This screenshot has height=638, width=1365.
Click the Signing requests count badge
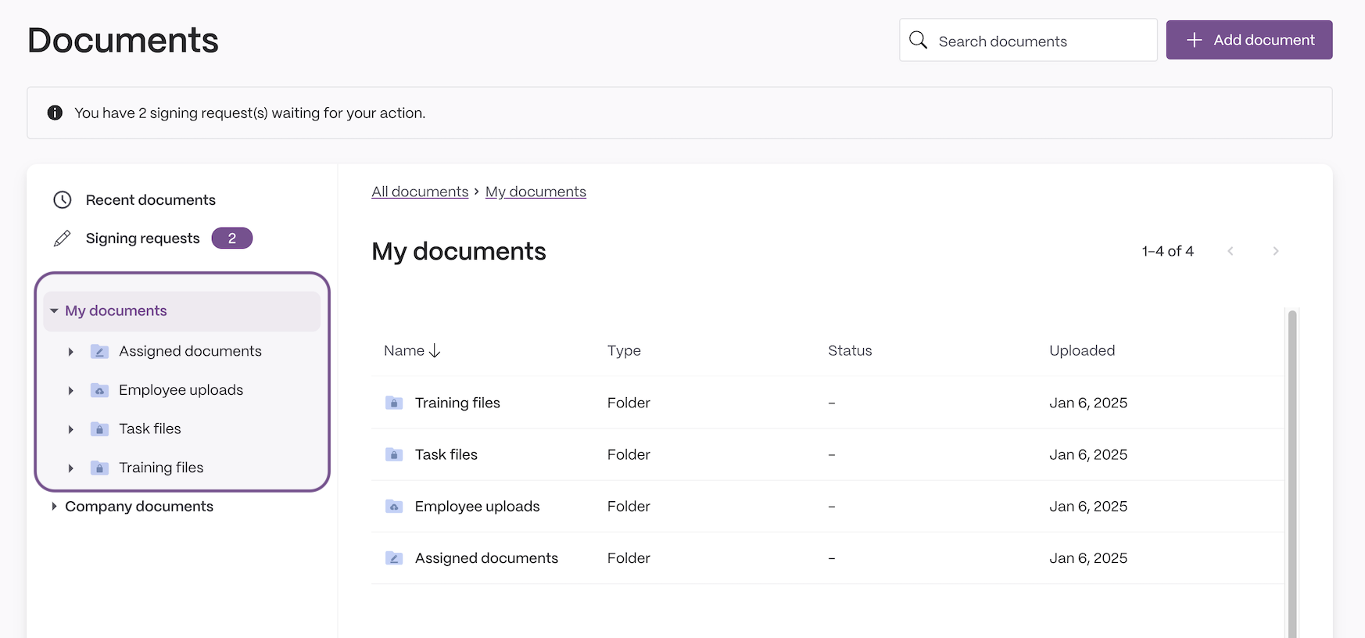(x=232, y=238)
